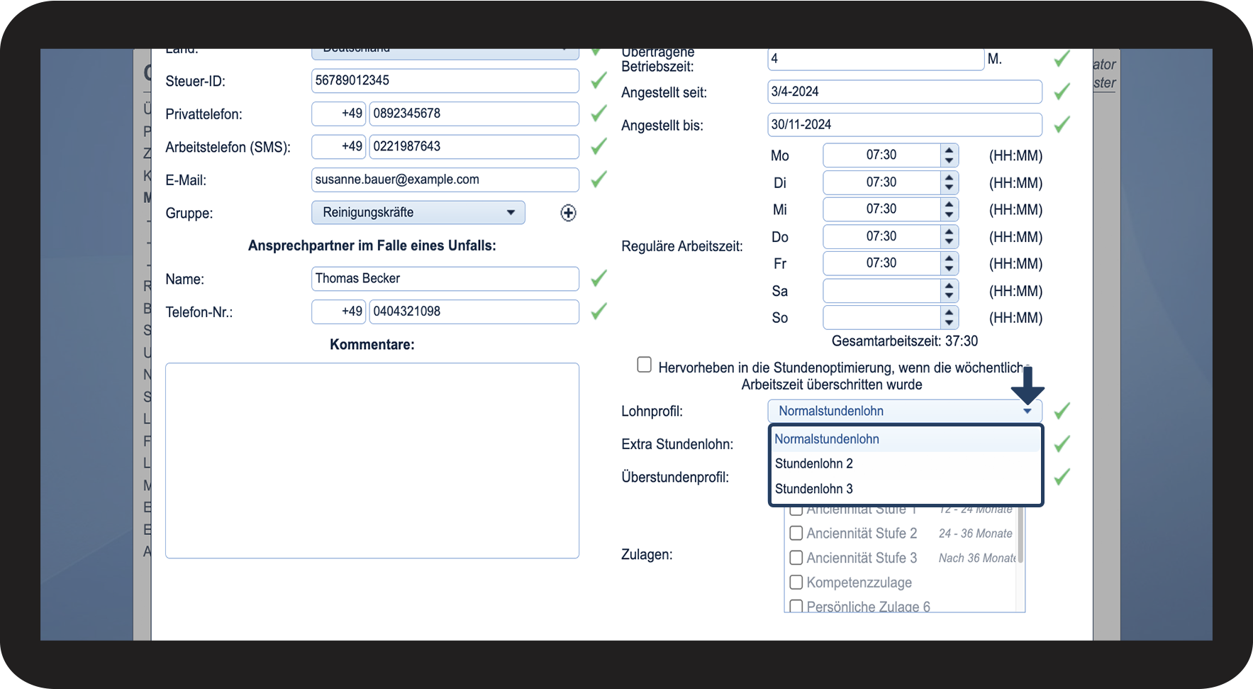Click the Zulagen list scrollbar
The image size is (1253, 689).
1020,534
